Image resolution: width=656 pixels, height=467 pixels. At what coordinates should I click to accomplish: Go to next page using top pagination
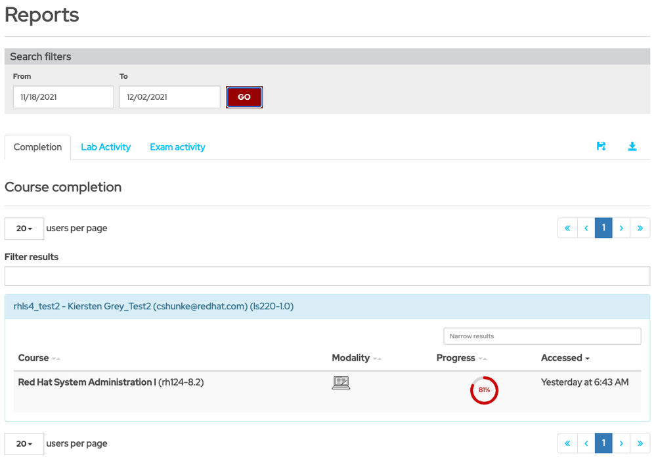[621, 228]
